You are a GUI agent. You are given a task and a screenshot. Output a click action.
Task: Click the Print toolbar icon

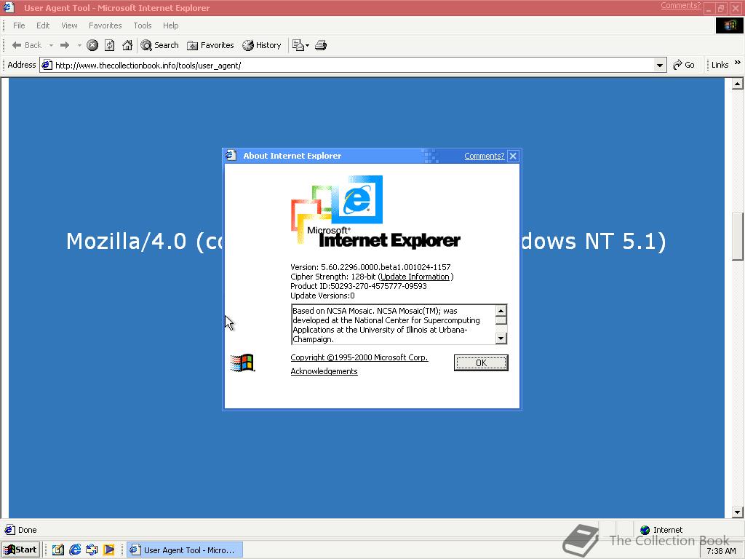(x=321, y=45)
